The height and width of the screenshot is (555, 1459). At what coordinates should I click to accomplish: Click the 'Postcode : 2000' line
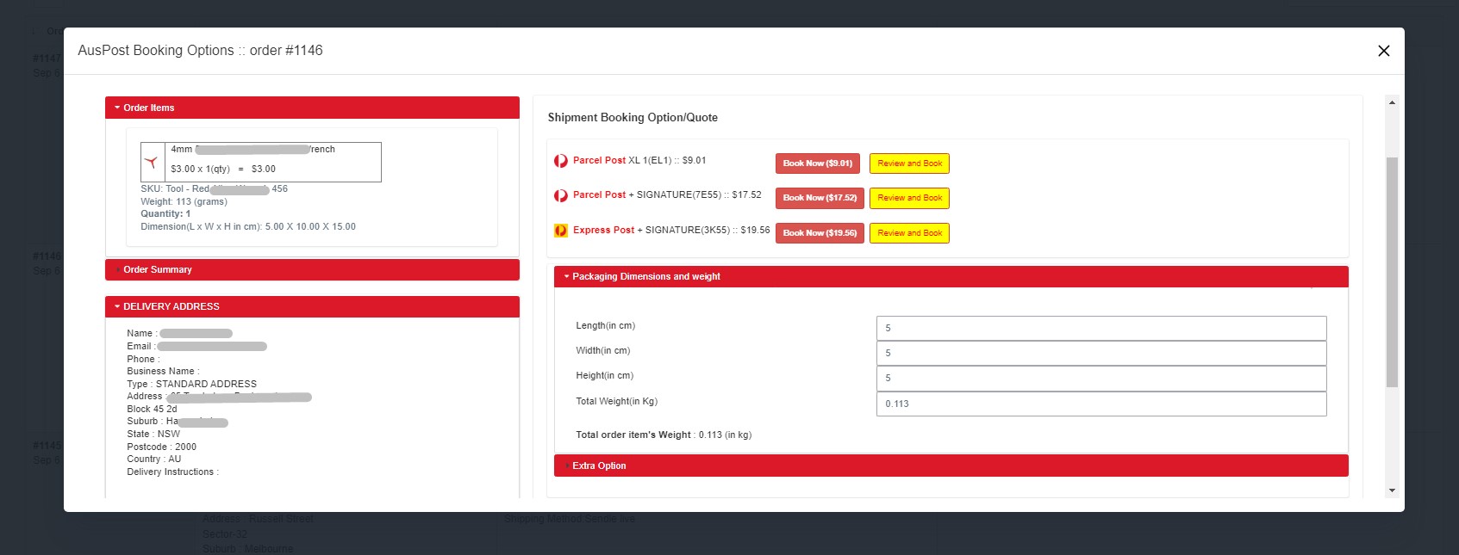click(x=161, y=447)
